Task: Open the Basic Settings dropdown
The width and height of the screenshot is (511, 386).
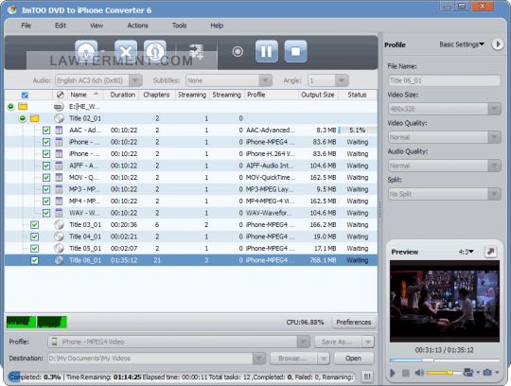Action: [x=462, y=44]
